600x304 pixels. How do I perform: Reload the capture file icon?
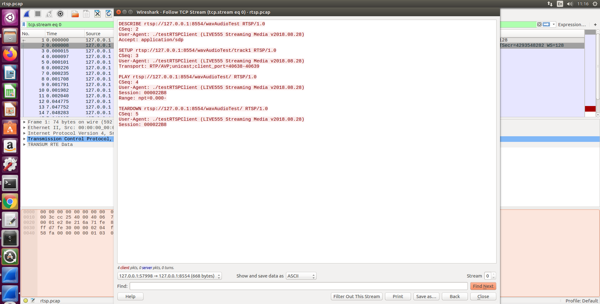click(x=108, y=14)
